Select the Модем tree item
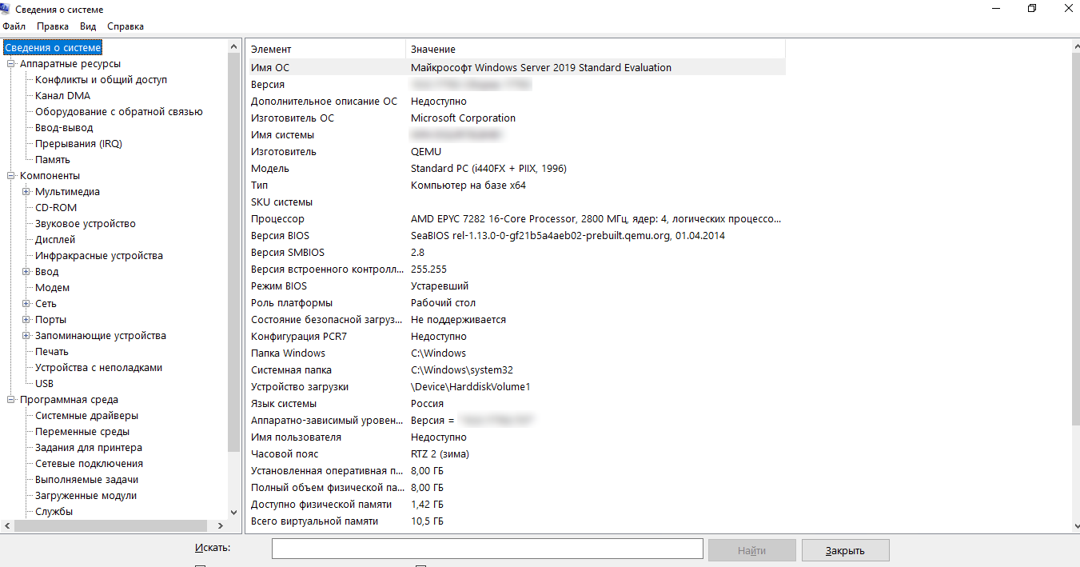 (52, 288)
